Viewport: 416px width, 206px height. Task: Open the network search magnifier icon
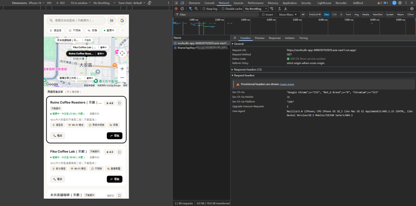tap(196, 9)
